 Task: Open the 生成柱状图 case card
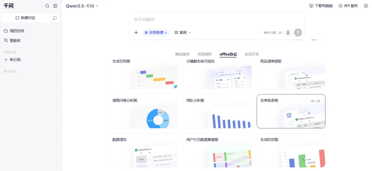[291, 150]
